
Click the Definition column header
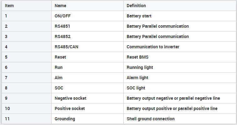click(180, 6)
